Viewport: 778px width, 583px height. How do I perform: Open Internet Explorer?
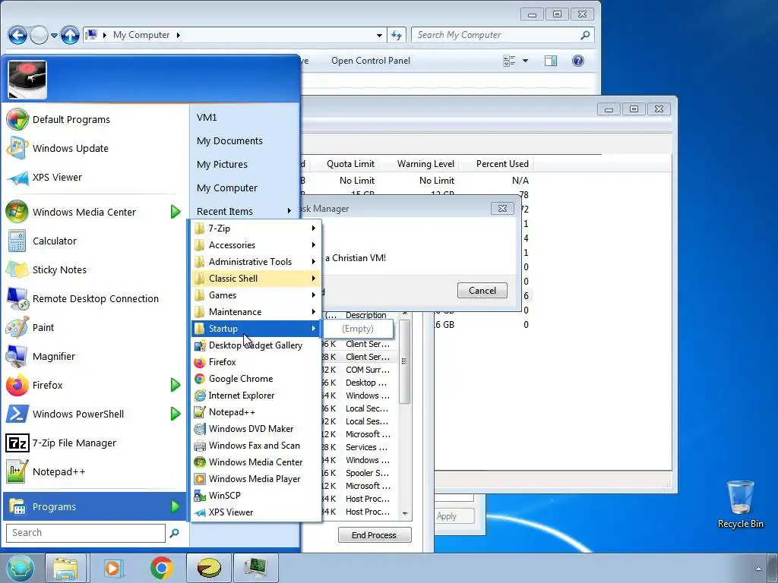[255, 395]
